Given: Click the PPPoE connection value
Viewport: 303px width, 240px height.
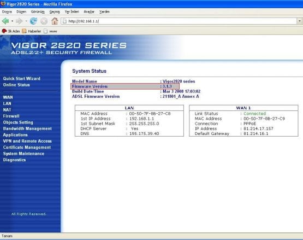Looking at the screenshot, I should [249, 124].
